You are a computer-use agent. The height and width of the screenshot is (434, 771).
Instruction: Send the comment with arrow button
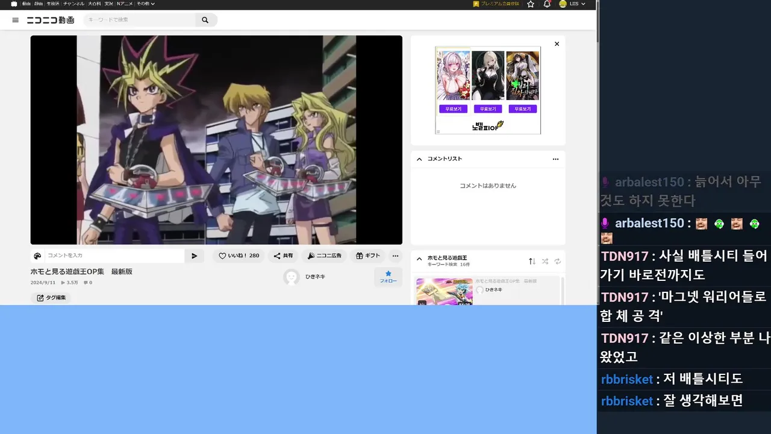click(x=194, y=256)
